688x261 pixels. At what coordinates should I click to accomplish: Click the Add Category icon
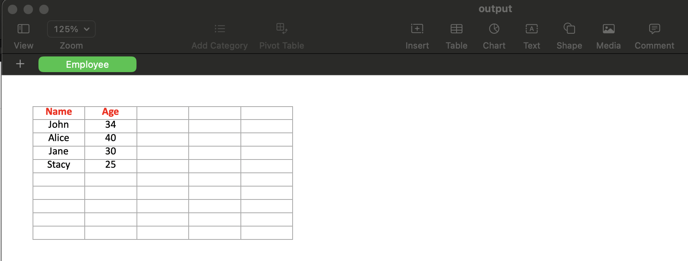tap(220, 29)
